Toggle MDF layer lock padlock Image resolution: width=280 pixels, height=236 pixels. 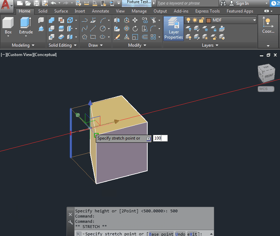pos(201,20)
